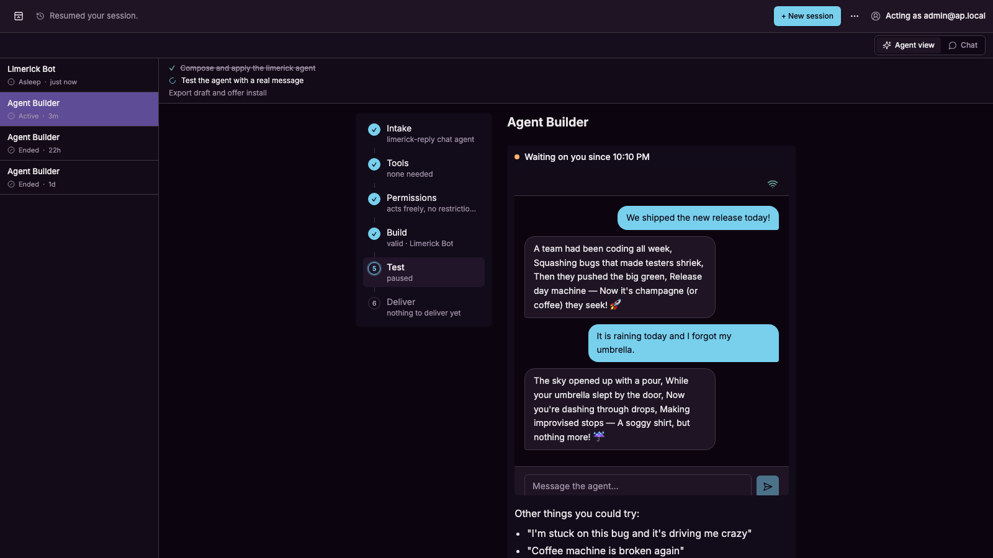Open Agent Builder session ended 22h ago

coord(79,143)
